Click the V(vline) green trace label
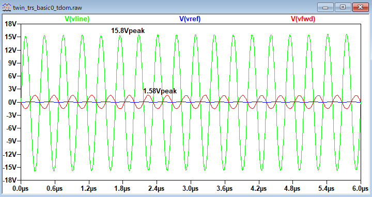The image size is (372, 197). pos(77,19)
